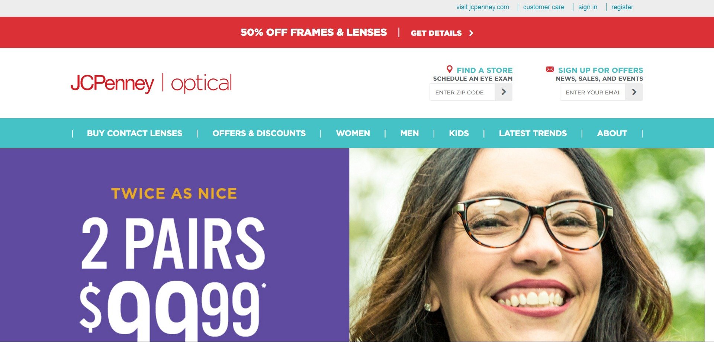Submit zip code with arrow button

[x=504, y=92]
